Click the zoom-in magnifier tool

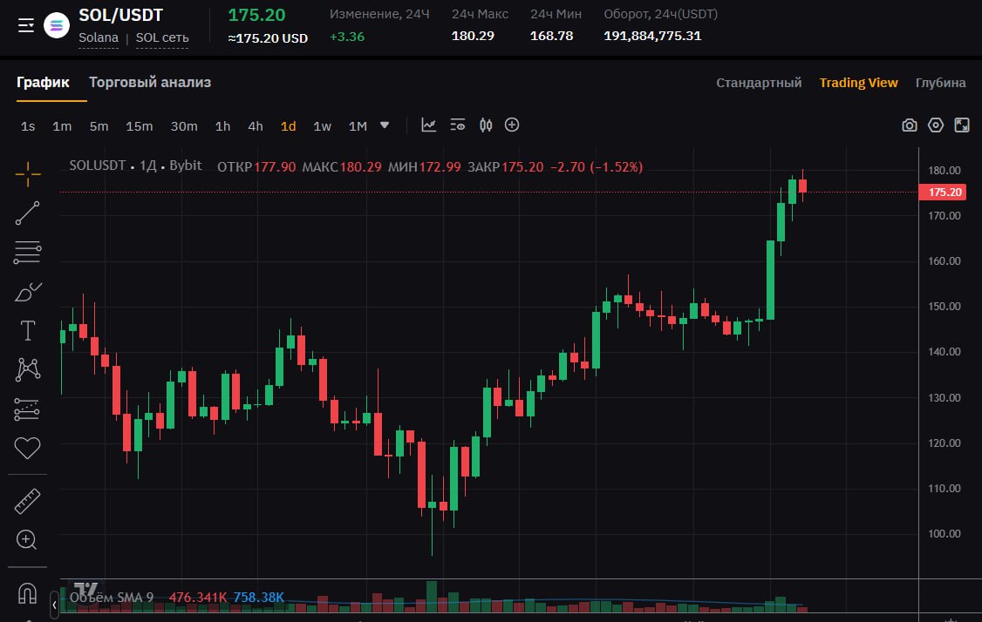tap(26, 540)
